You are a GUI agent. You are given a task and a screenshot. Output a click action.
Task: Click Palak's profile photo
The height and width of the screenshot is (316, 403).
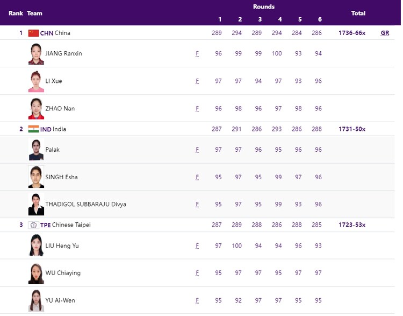coord(36,150)
